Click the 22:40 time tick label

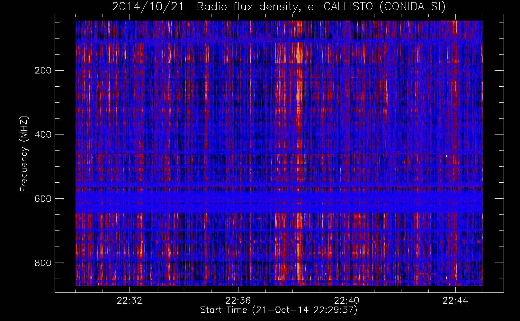coord(347,301)
